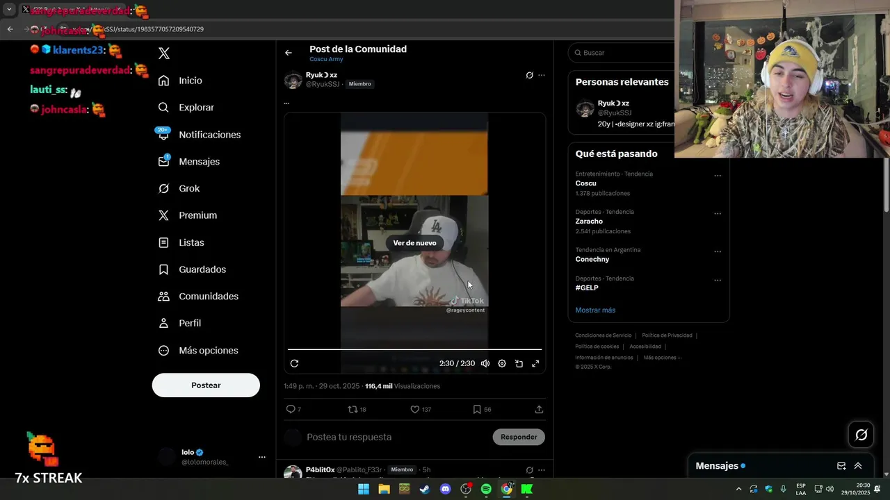Click the Responder button
This screenshot has width=890, height=500.
click(519, 437)
